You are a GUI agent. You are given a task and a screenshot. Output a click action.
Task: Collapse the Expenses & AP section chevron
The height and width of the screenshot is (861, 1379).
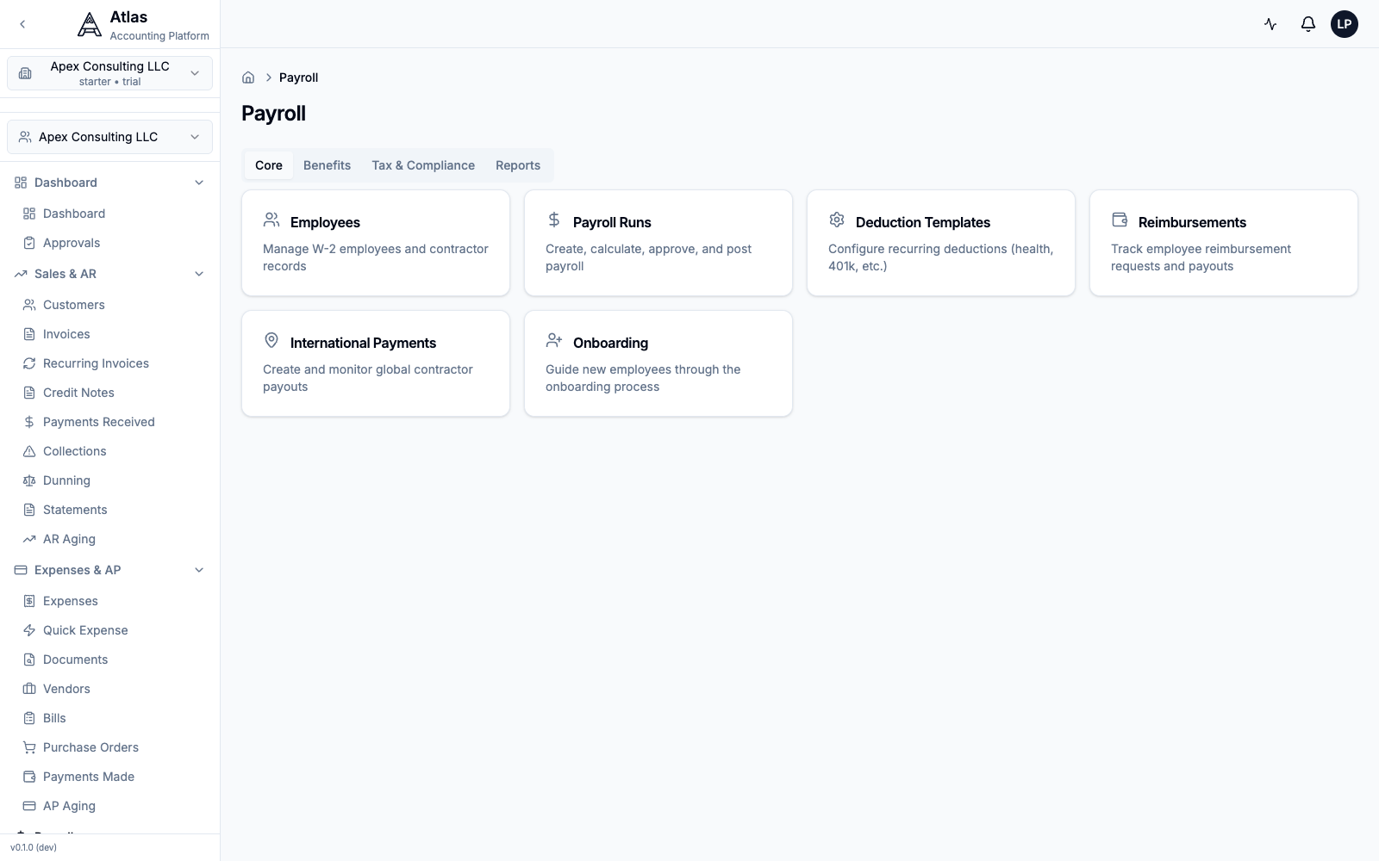tap(199, 570)
